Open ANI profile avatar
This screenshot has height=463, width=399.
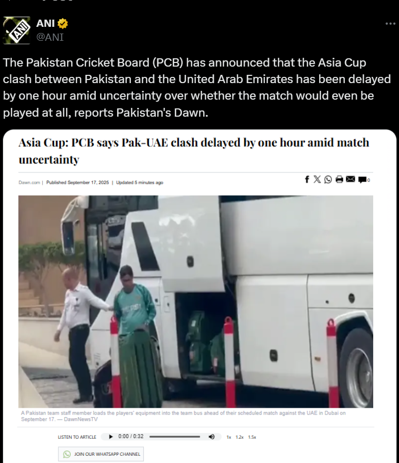point(16,30)
